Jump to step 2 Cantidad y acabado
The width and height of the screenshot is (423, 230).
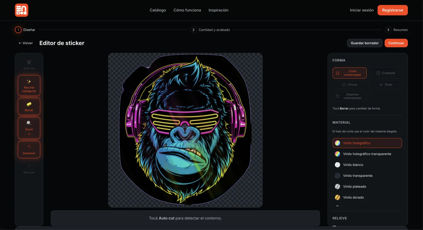click(x=210, y=30)
